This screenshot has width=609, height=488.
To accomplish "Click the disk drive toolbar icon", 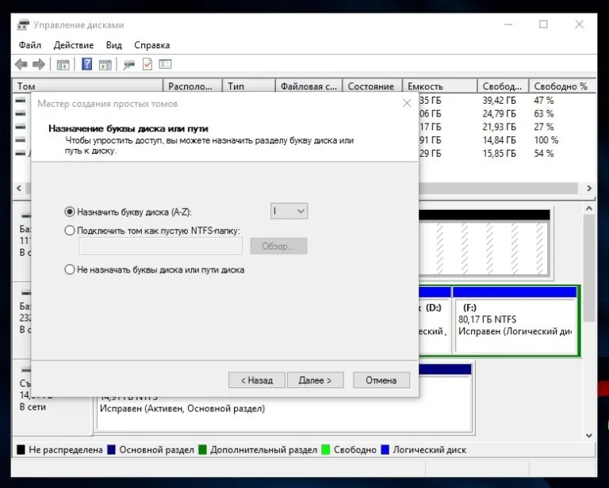I will coord(129,65).
